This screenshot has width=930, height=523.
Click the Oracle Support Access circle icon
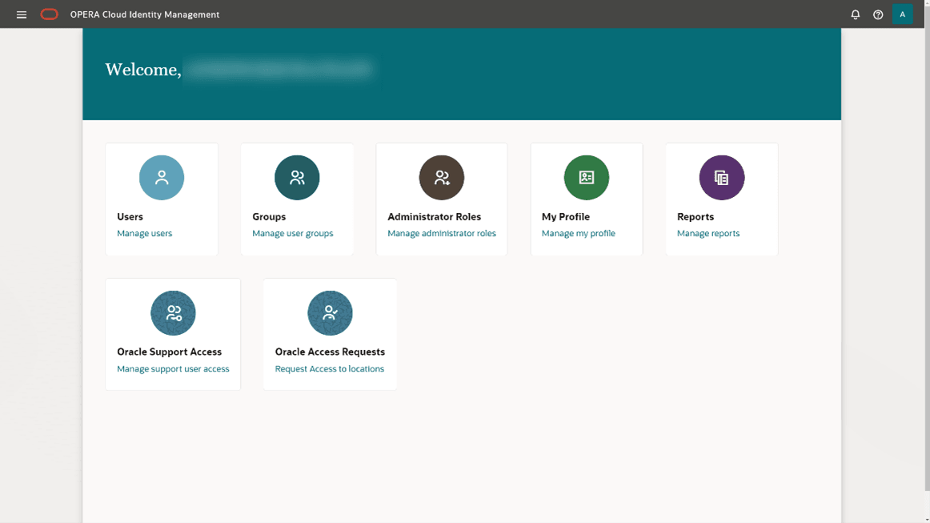tap(173, 313)
